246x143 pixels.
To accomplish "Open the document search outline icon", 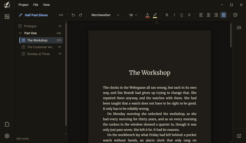I will point(239,28).
